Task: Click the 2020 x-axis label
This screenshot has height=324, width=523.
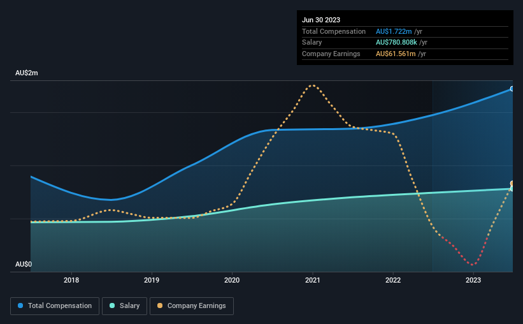Action: click(x=232, y=280)
